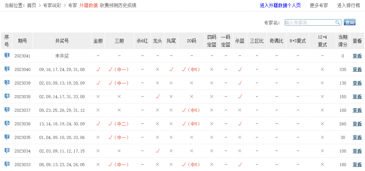The width and height of the screenshot is (365, 171).
Task: Click rank badge number 1 icon
Action: coord(7,55)
